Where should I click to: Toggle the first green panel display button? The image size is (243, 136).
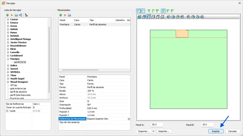coord(138,11)
